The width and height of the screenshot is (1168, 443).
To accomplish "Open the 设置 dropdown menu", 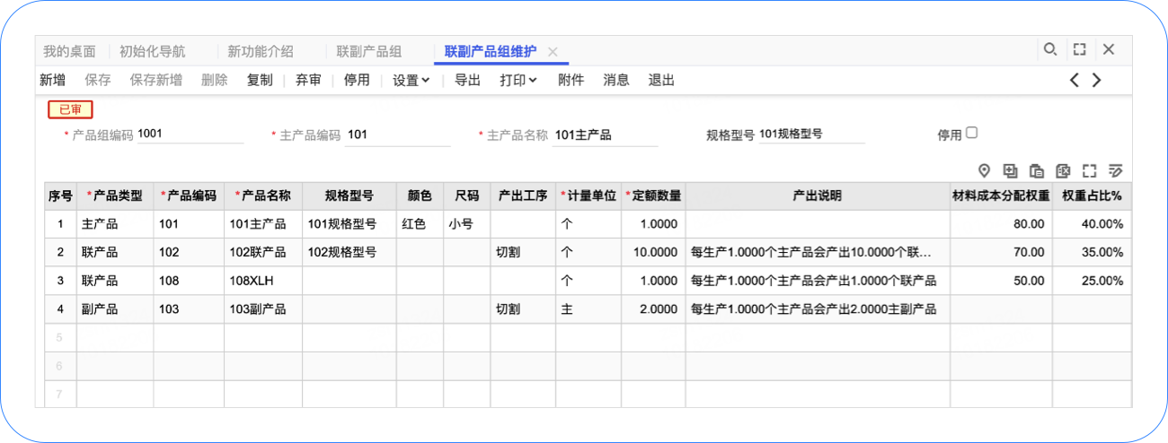I will click(x=411, y=80).
